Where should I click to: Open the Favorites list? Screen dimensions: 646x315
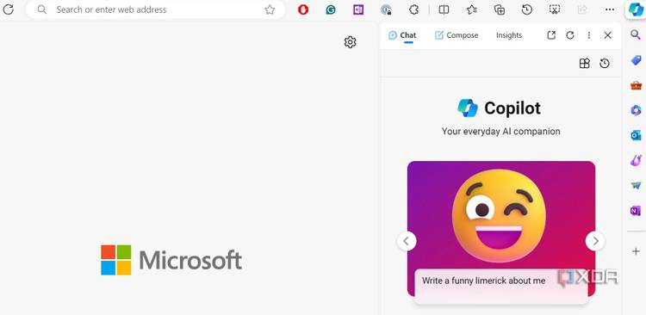pyautogui.click(x=472, y=9)
